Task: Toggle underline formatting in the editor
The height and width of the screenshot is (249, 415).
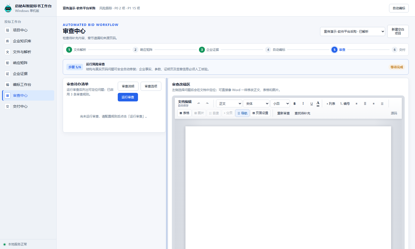Action: click(312, 103)
